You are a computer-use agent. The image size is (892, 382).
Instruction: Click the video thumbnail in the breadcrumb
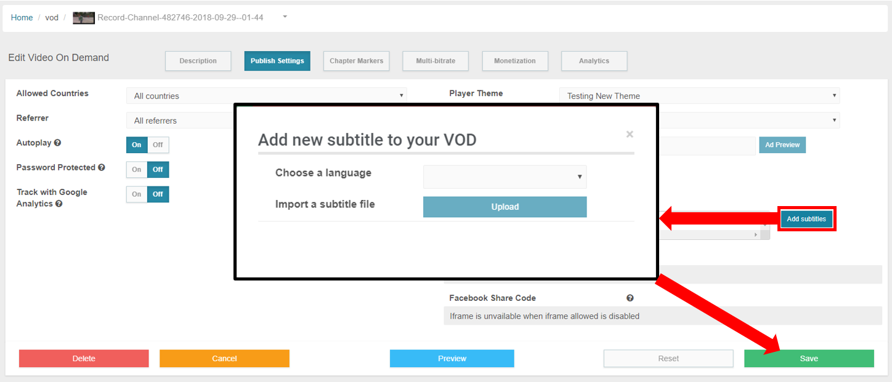point(83,18)
